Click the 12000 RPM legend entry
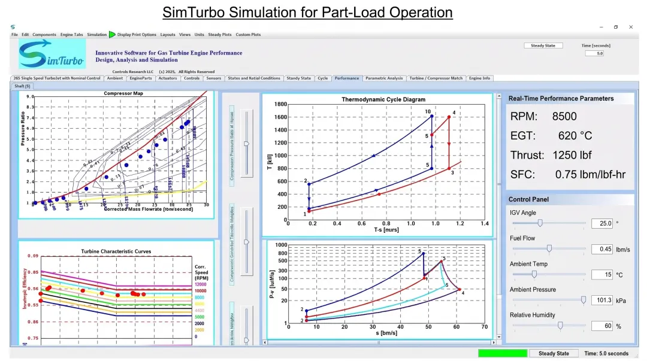Image resolution: width=647 pixels, height=361 pixels. (201, 284)
